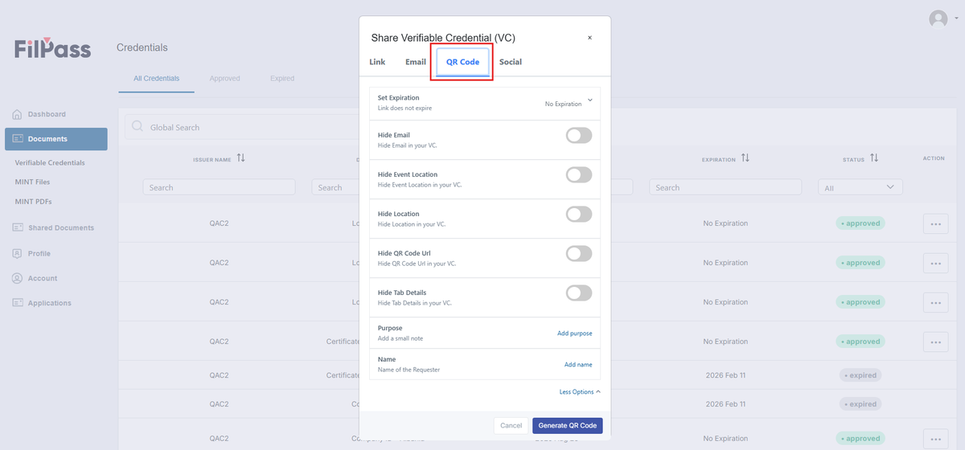This screenshot has height=450, width=965.
Task: Click the FilPass logo
Action: tap(53, 48)
